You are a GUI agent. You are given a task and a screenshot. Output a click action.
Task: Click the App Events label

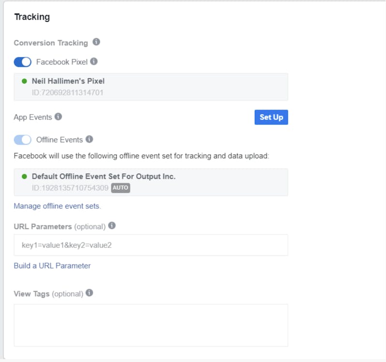[33, 117]
